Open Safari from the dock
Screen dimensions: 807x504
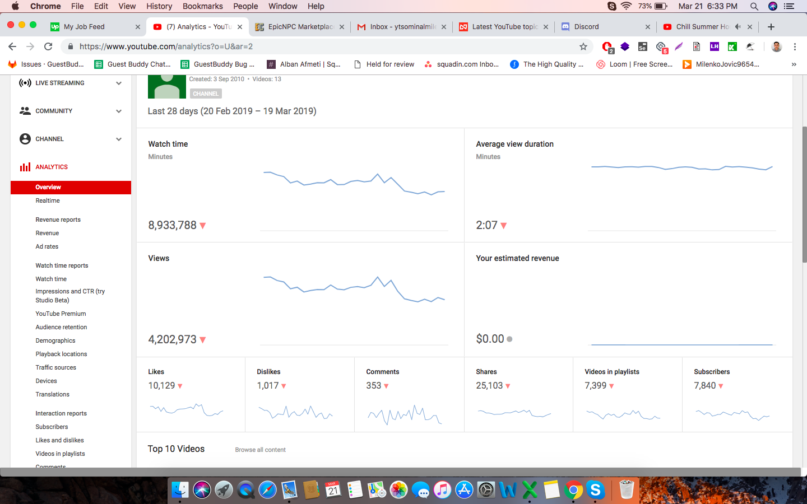tap(267, 490)
